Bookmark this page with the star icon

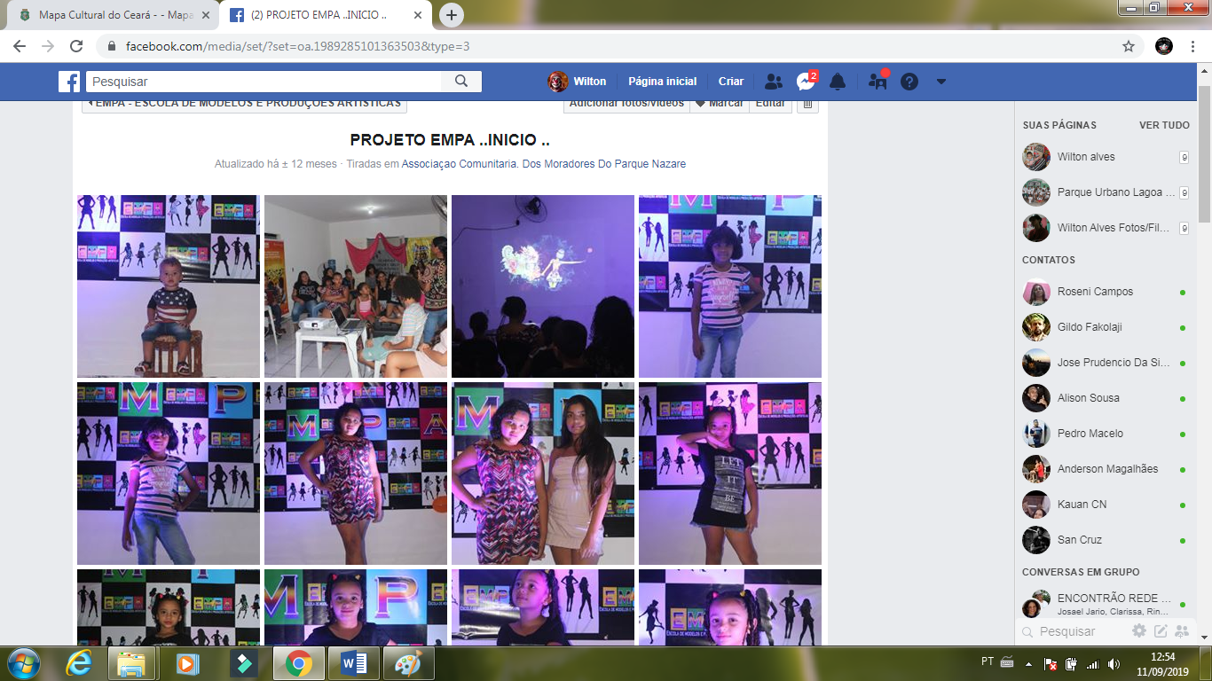[1129, 46]
